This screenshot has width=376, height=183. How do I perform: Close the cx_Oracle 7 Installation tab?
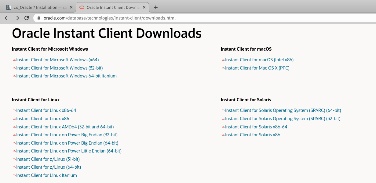click(71, 7)
